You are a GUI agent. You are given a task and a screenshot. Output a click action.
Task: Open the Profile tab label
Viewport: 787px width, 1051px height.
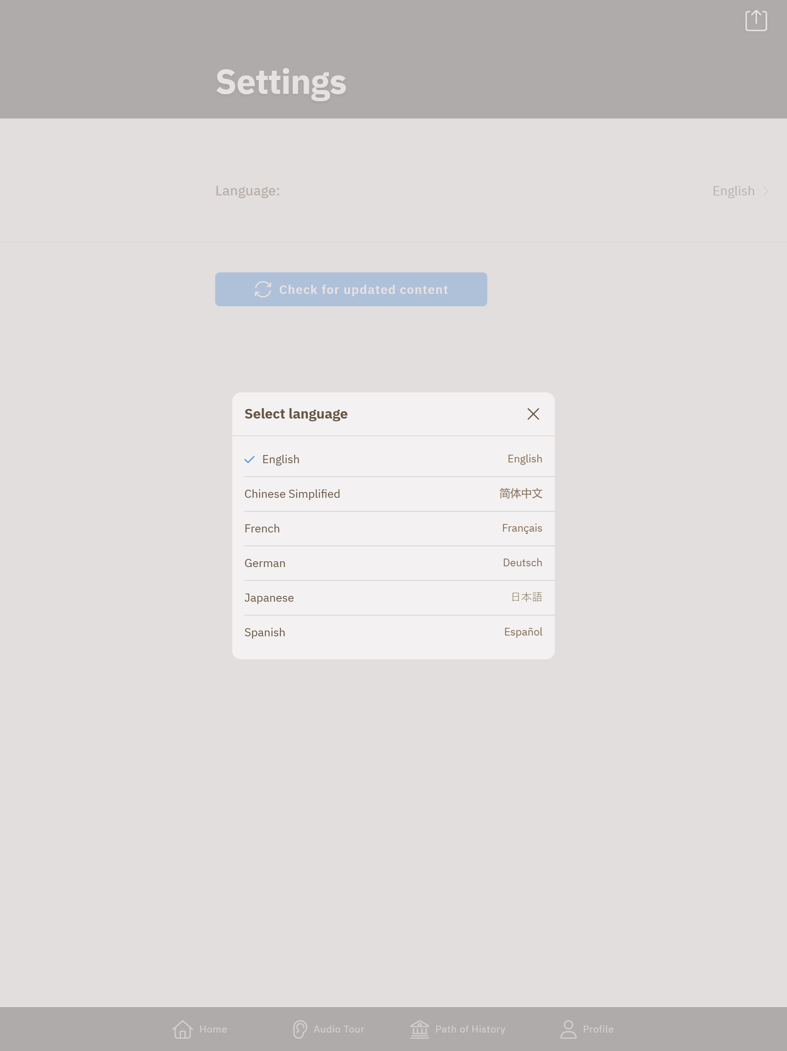pyautogui.click(x=598, y=1029)
